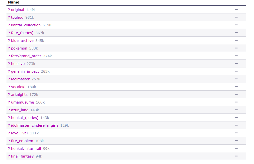
Task: Open the pokemon tag link
Action: (x=19, y=48)
